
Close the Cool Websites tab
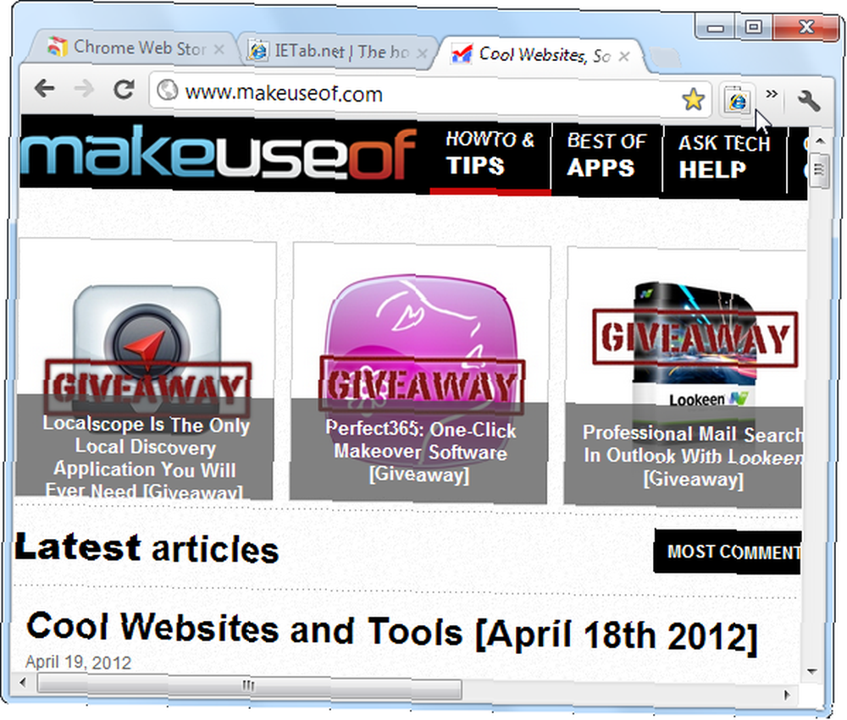(x=624, y=56)
